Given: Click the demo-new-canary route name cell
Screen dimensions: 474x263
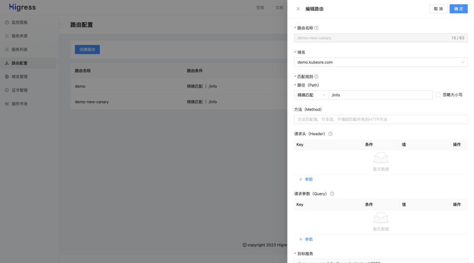Looking at the screenshot, I should tap(92, 102).
